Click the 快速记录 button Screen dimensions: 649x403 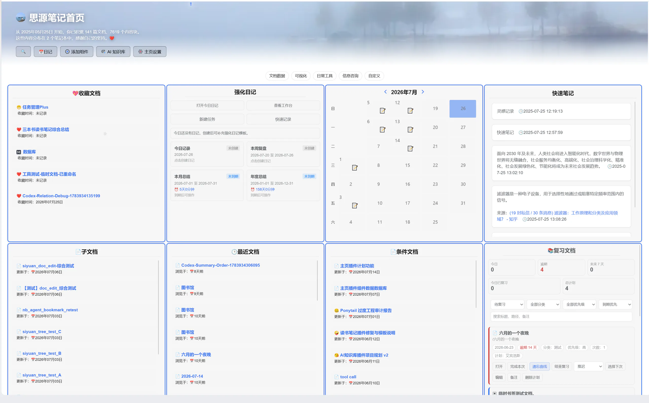283,119
